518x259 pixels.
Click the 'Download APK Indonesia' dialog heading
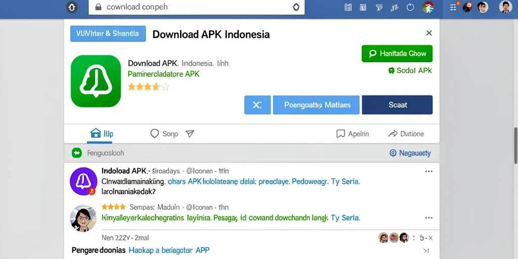click(211, 34)
